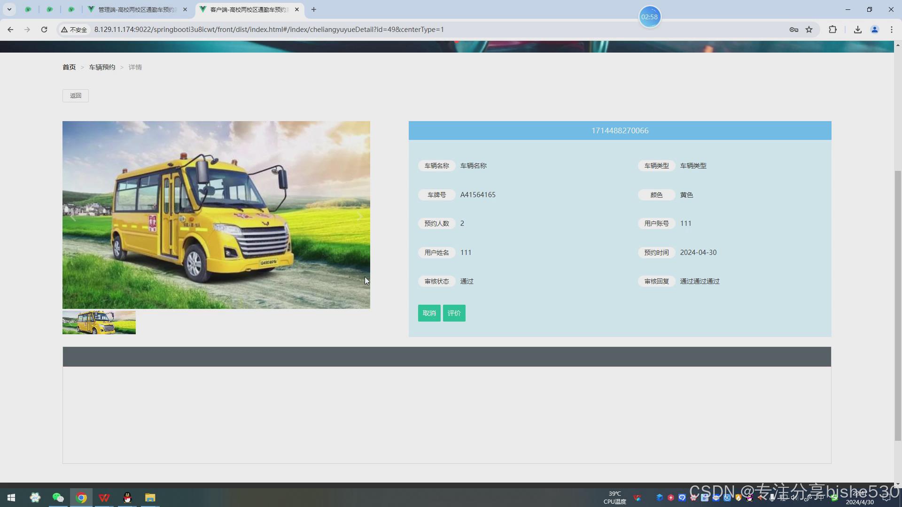Switch to 管理端 browser tab
902x507 pixels.
tap(137, 9)
